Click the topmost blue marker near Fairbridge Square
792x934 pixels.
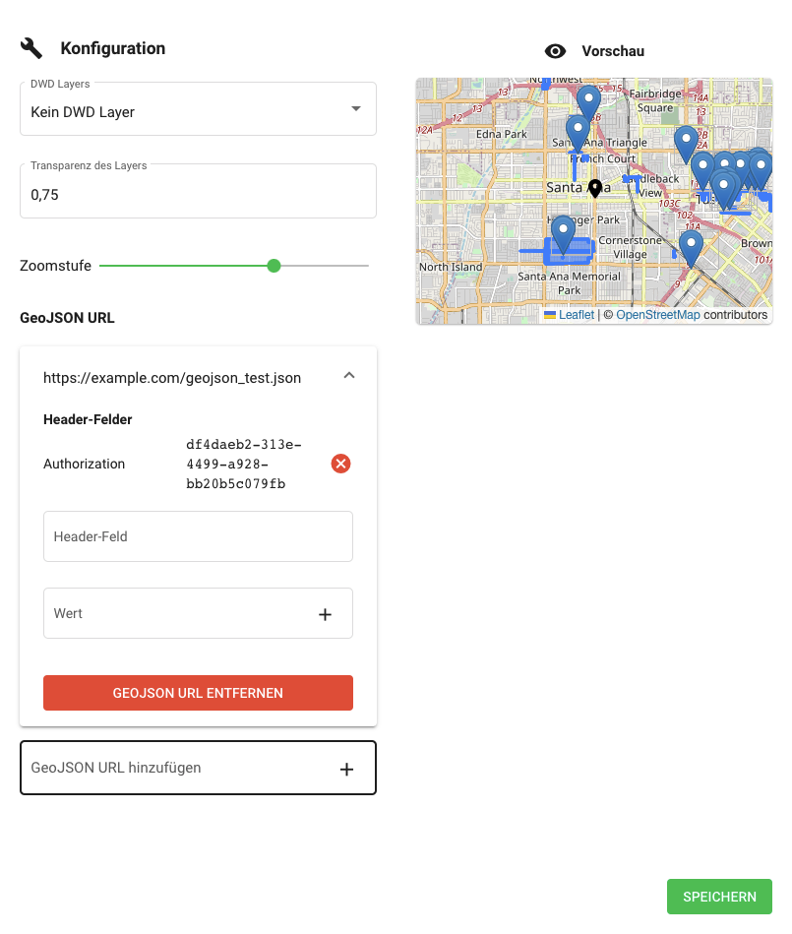coord(588,101)
